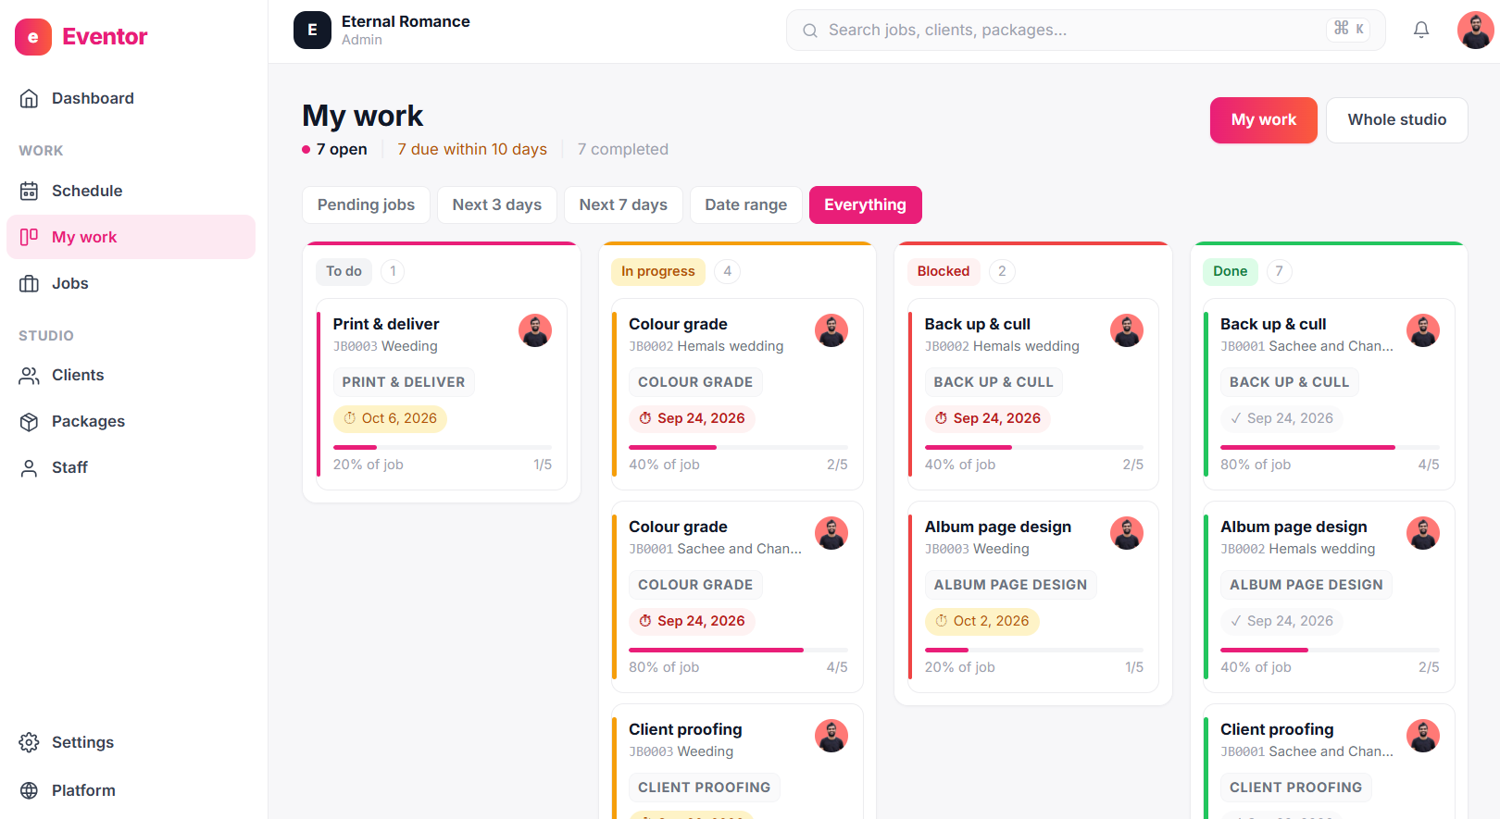Open Settings gear icon
The width and height of the screenshot is (1500, 819).
coord(30,742)
